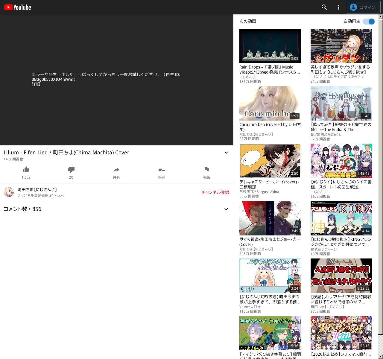Report the video with 報告 flag icon
The width and height of the screenshot is (383, 359).
(207, 170)
